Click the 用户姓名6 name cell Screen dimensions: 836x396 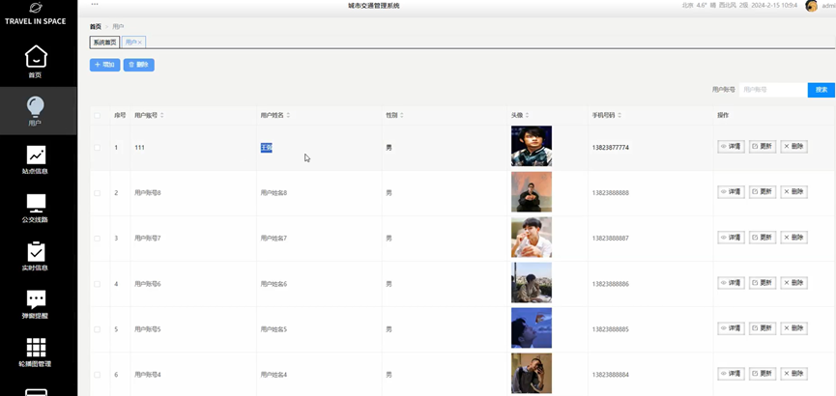point(274,284)
